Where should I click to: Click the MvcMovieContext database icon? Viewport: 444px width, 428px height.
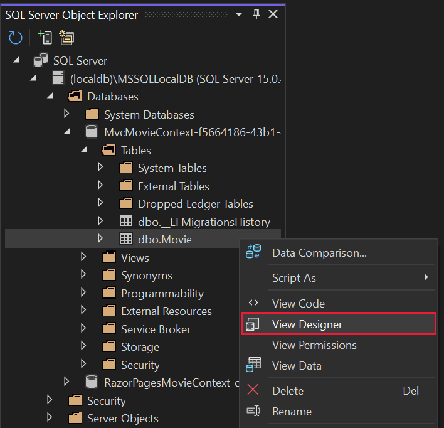[x=92, y=132]
